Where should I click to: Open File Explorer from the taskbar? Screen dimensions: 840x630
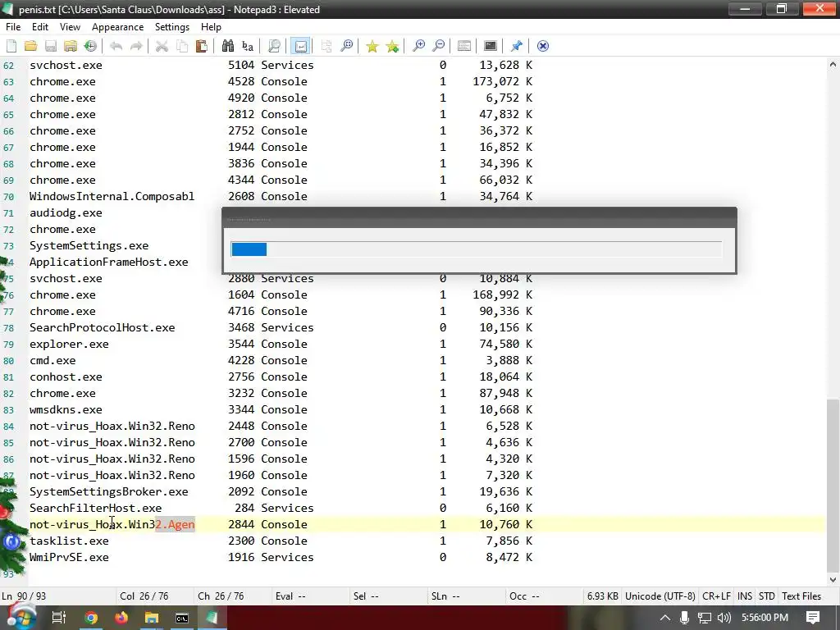coord(152,618)
